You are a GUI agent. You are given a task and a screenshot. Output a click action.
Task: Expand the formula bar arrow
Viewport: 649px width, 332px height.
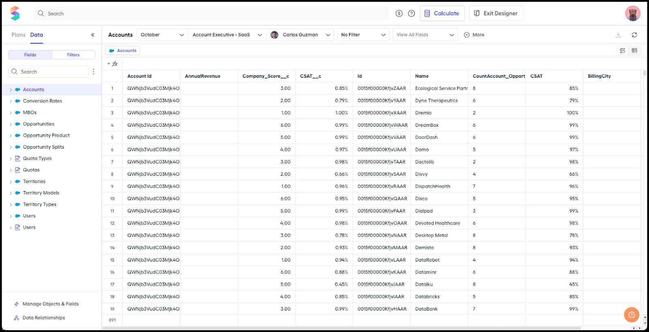(x=109, y=64)
